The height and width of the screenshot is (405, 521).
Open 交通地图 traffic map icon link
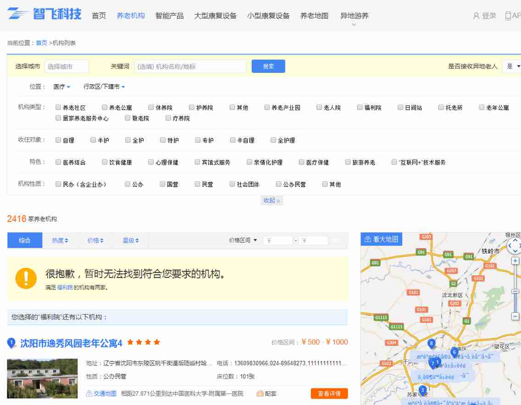pos(101,394)
